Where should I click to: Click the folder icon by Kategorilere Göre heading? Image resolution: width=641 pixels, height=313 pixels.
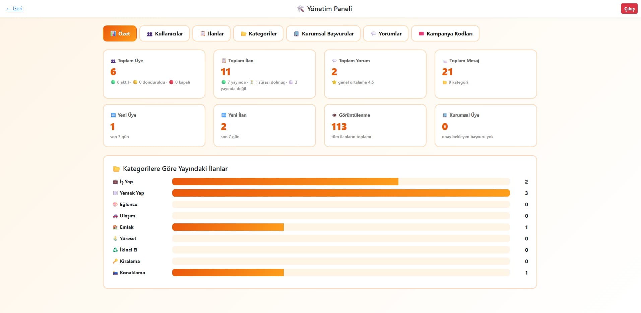116,169
